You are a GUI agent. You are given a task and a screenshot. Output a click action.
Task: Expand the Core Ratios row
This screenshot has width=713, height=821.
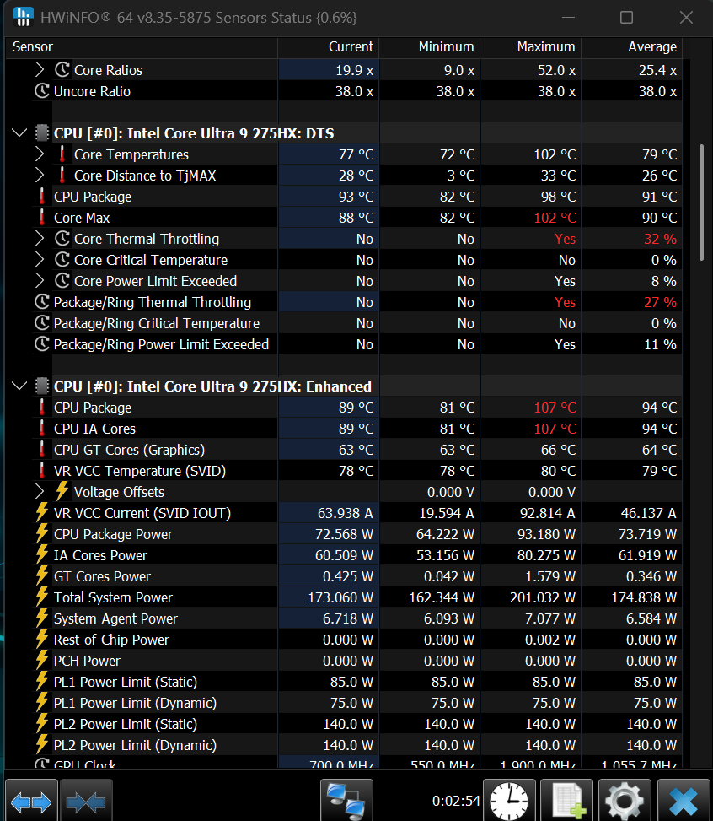(40, 70)
